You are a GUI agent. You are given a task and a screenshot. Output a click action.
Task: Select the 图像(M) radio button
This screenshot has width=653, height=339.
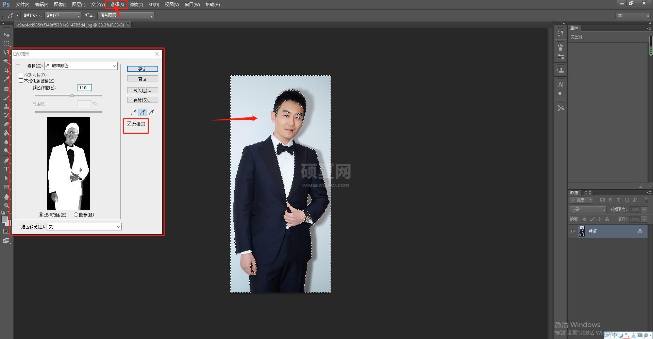[76, 215]
